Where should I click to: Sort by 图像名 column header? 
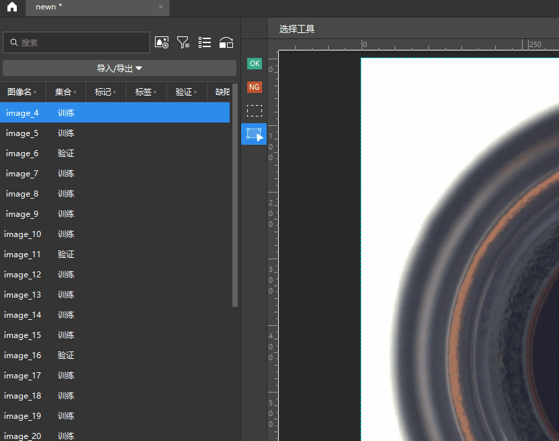tap(22, 92)
